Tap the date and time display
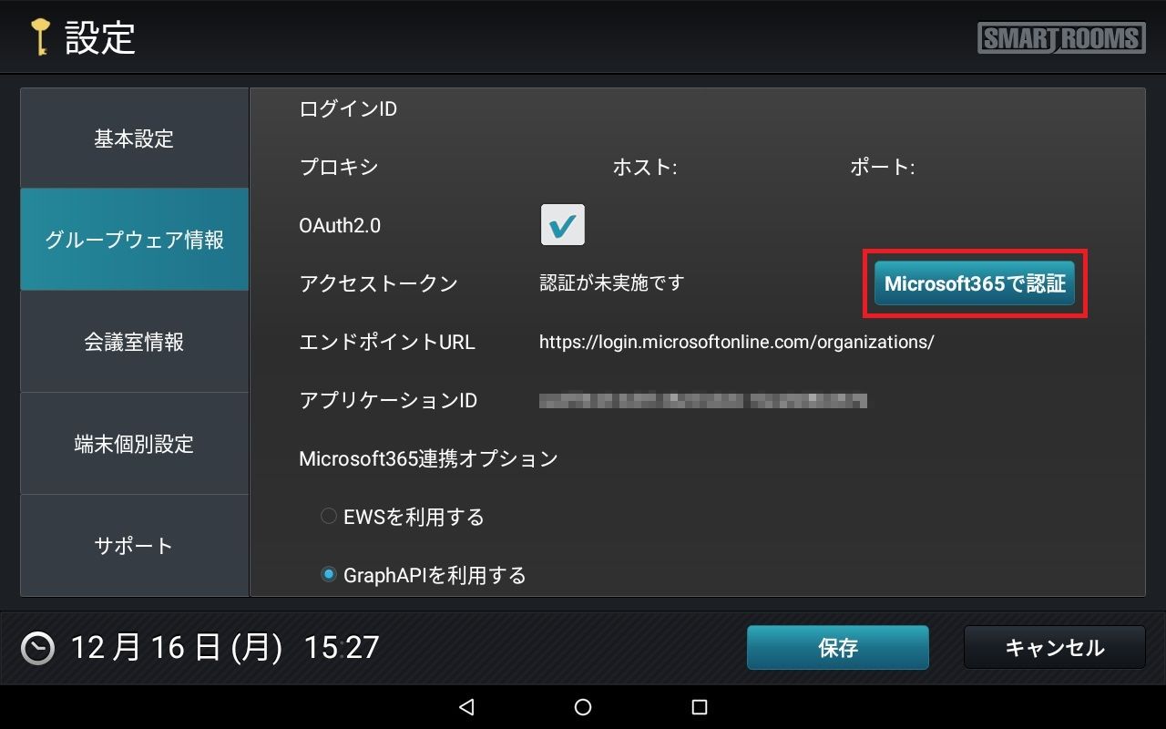1166x729 pixels. 224,648
